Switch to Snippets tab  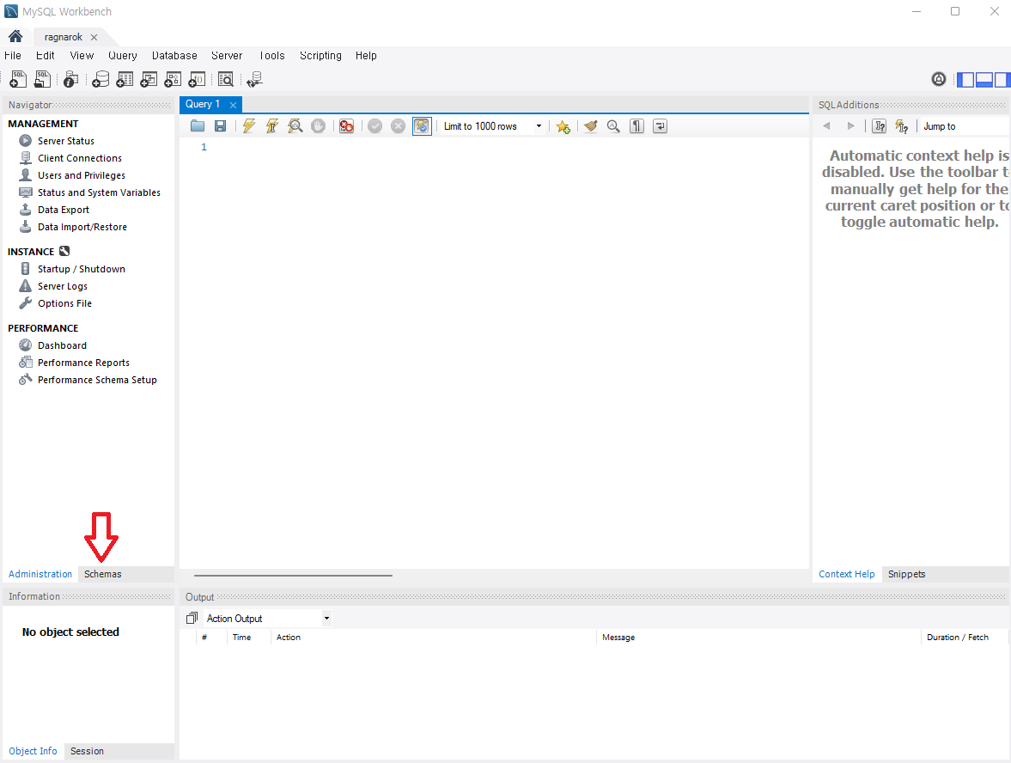[x=906, y=574]
